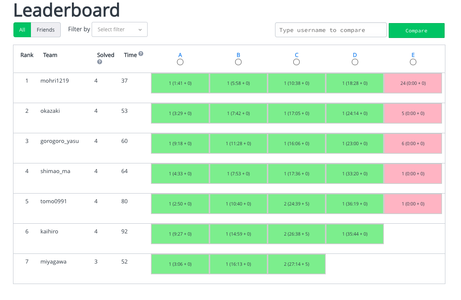Expand the filter dropdown chevron arrow

pyautogui.click(x=140, y=30)
